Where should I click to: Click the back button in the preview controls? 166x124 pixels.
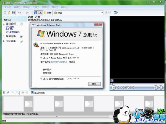[x=122, y=88]
